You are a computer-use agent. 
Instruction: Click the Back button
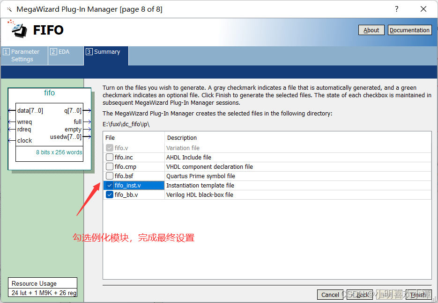click(x=360, y=295)
